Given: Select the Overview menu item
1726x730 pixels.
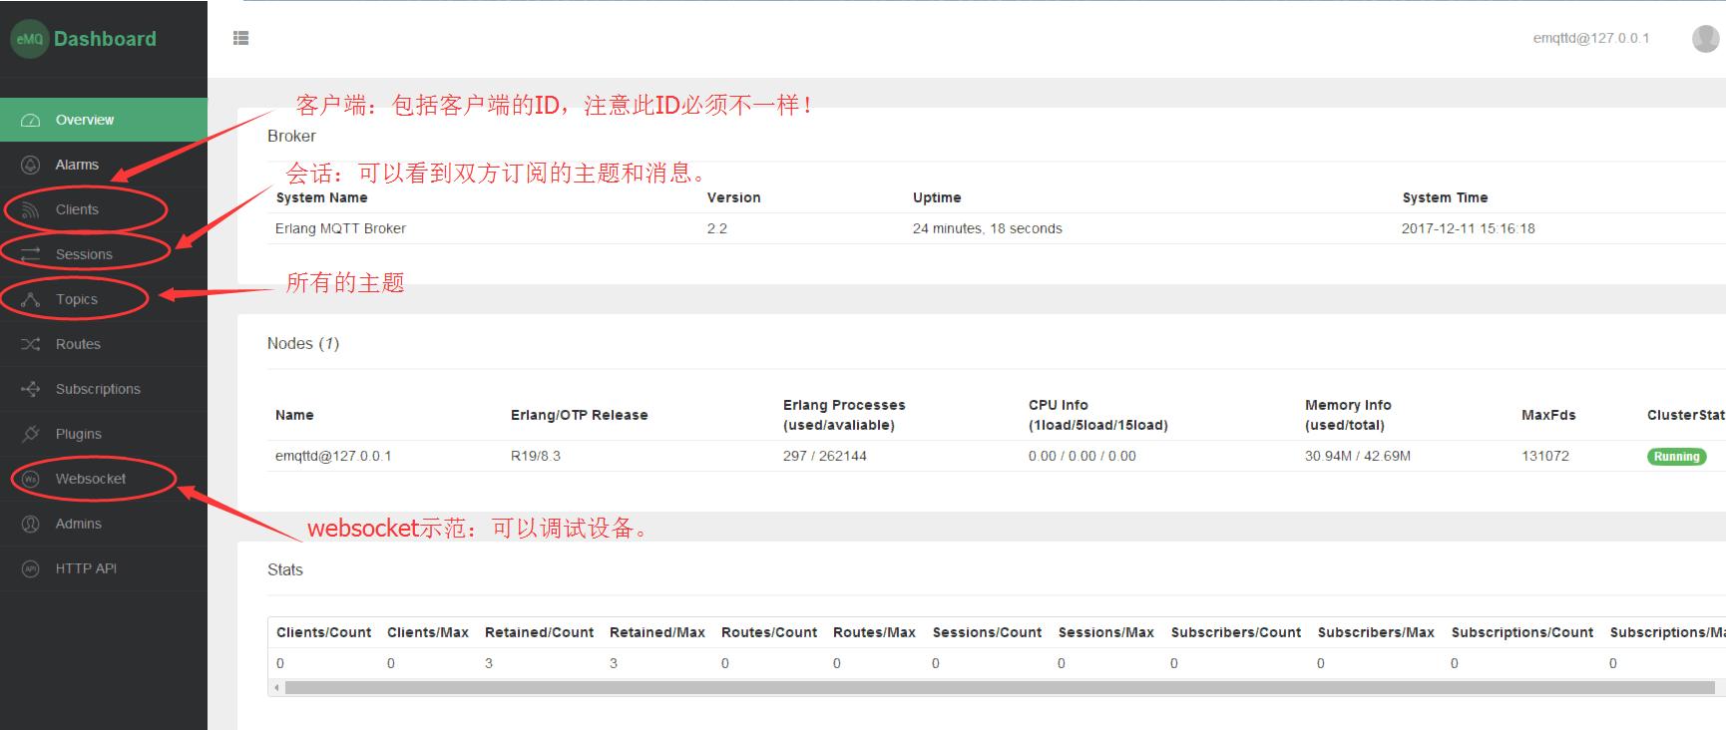Looking at the screenshot, I should (x=104, y=120).
